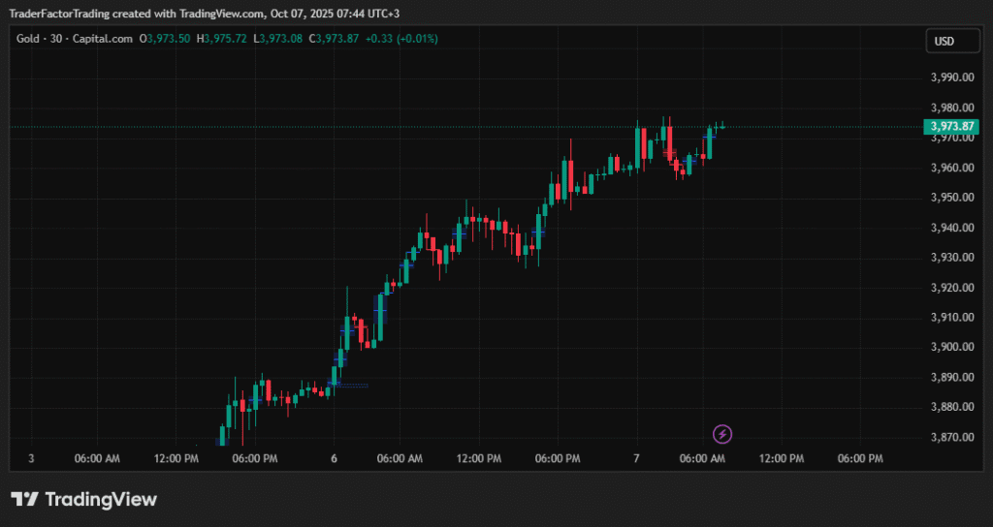Click the green 3,973.87 current price label
The width and height of the screenshot is (993, 527).
click(x=951, y=126)
